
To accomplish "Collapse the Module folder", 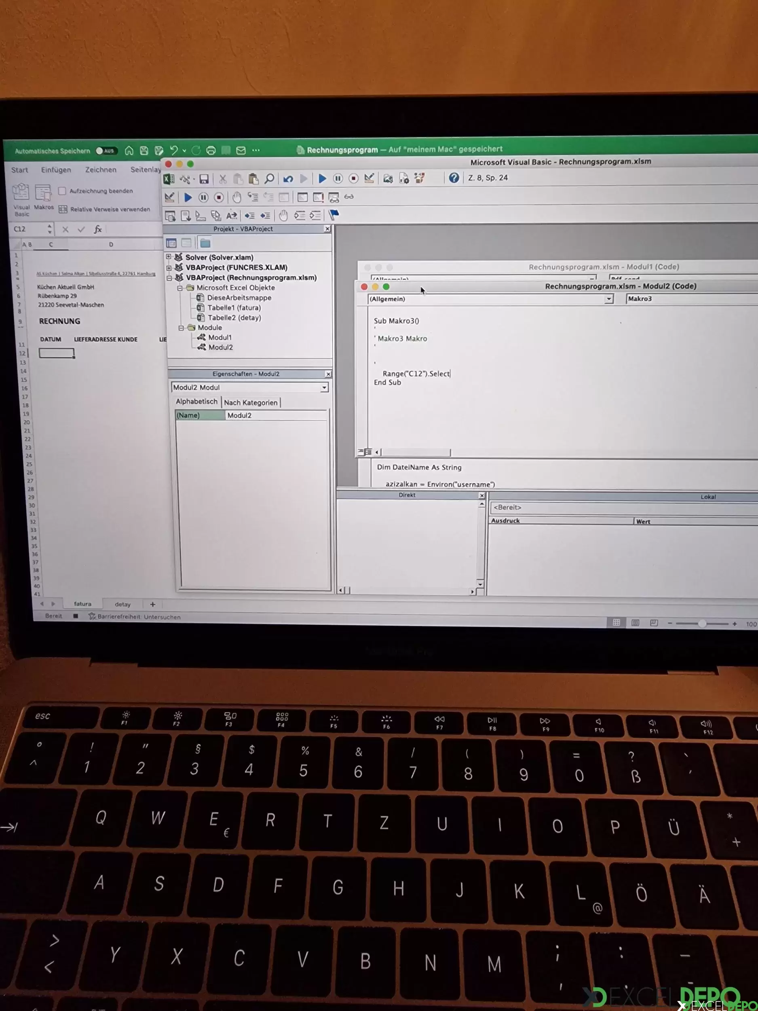I will [181, 328].
